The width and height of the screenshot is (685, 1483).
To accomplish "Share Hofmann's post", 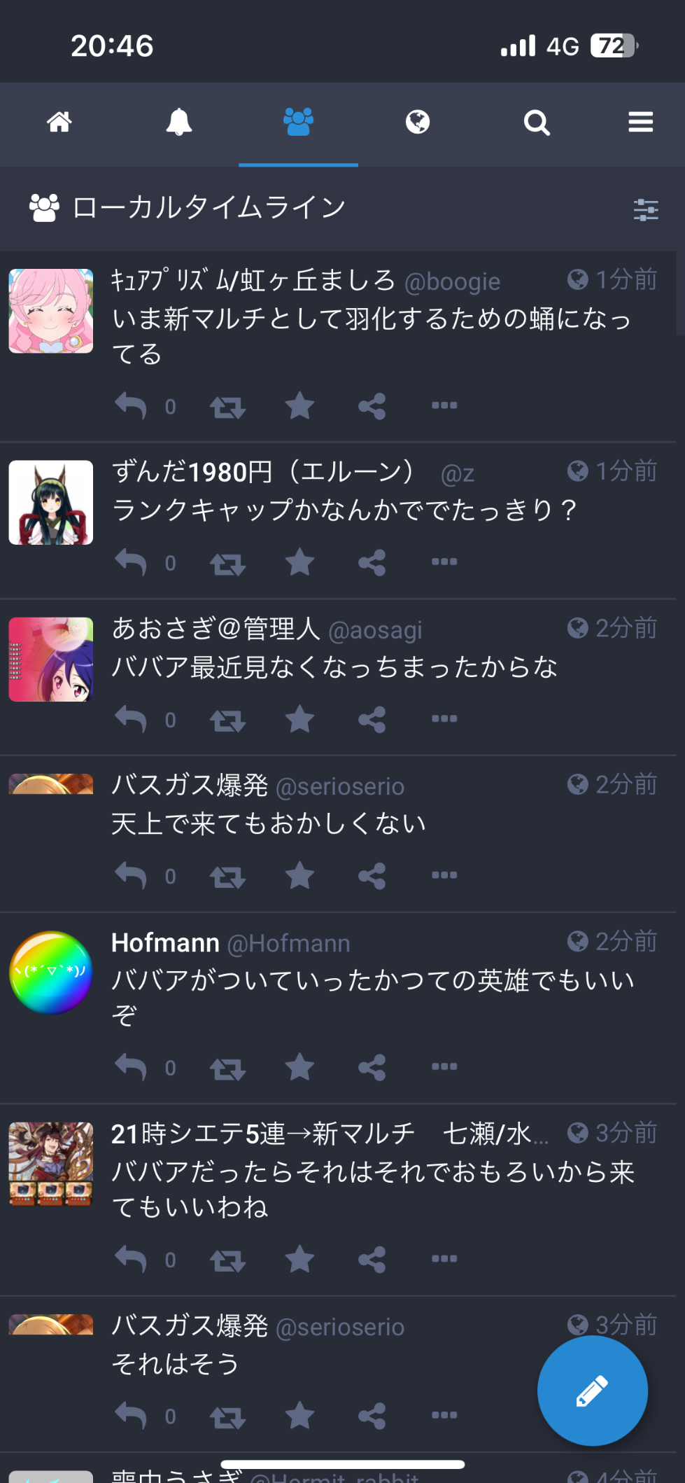I will tap(372, 1068).
